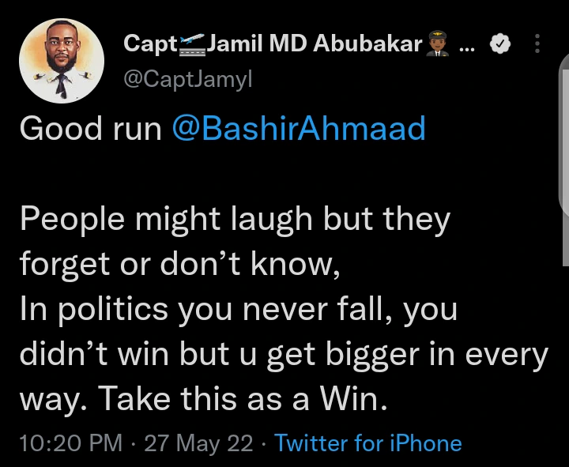This screenshot has height=467, width=569.
Task: Open the three-dot more options menu
Action: [537, 44]
